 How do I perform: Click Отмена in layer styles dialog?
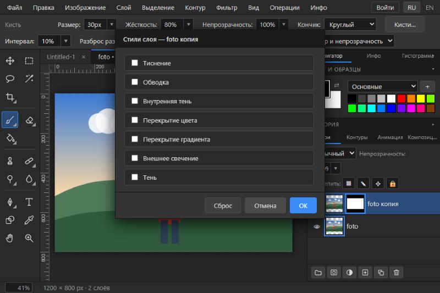[x=265, y=206]
